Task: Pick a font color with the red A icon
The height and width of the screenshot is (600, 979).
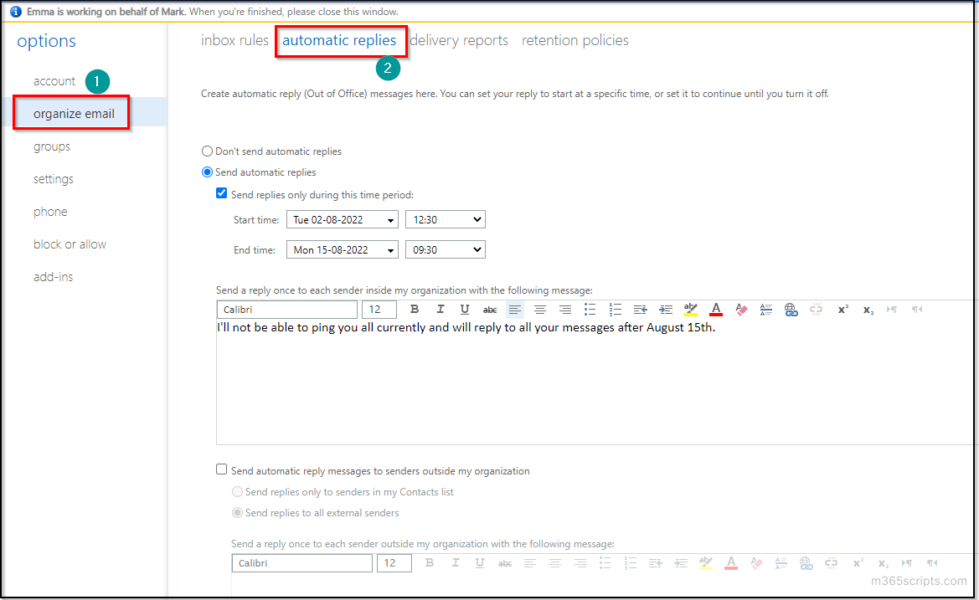Action: (x=716, y=309)
